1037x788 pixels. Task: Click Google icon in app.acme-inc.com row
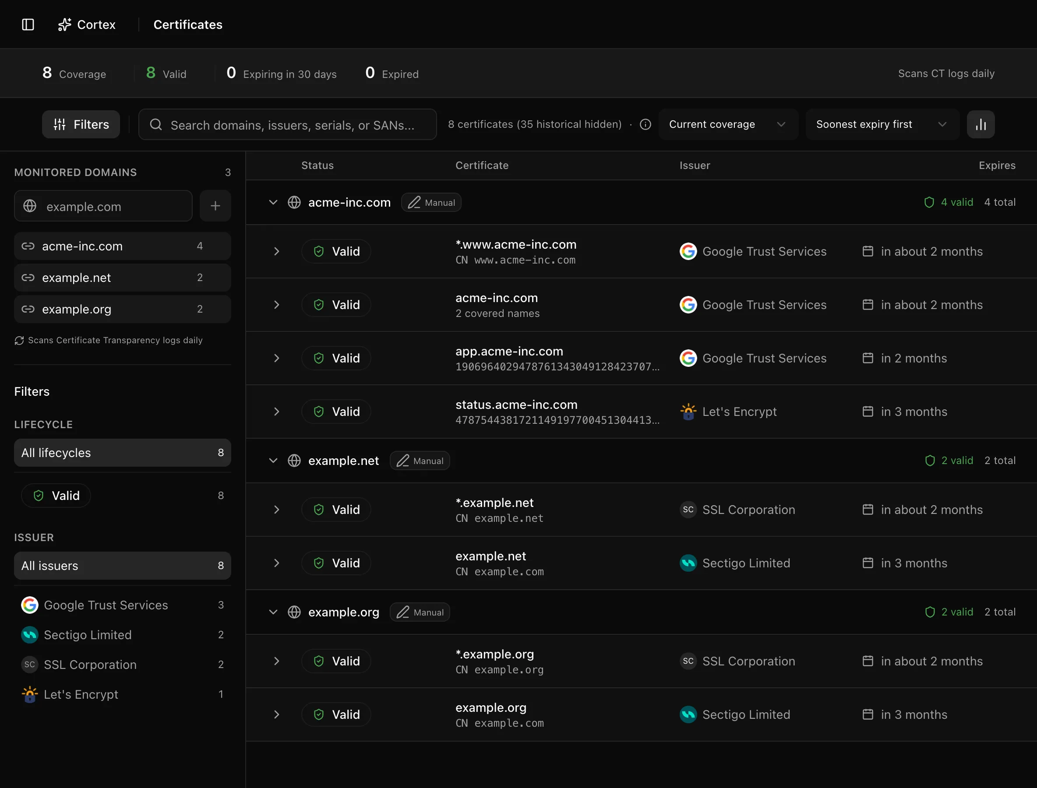pyautogui.click(x=688, y=359)
